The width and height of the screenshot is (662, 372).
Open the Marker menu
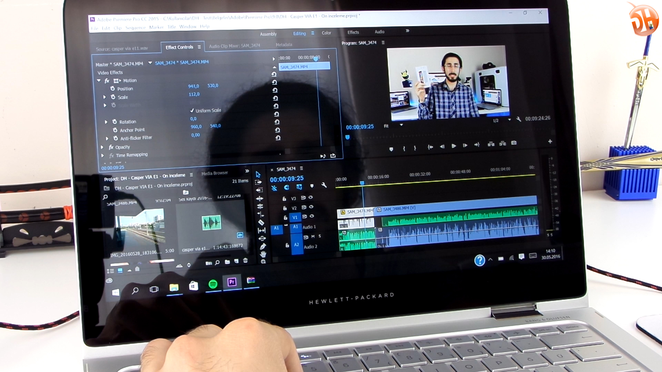point(156,27)
